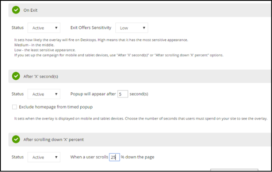Click the scroll percent field containing 25

[x=115, y=157]
